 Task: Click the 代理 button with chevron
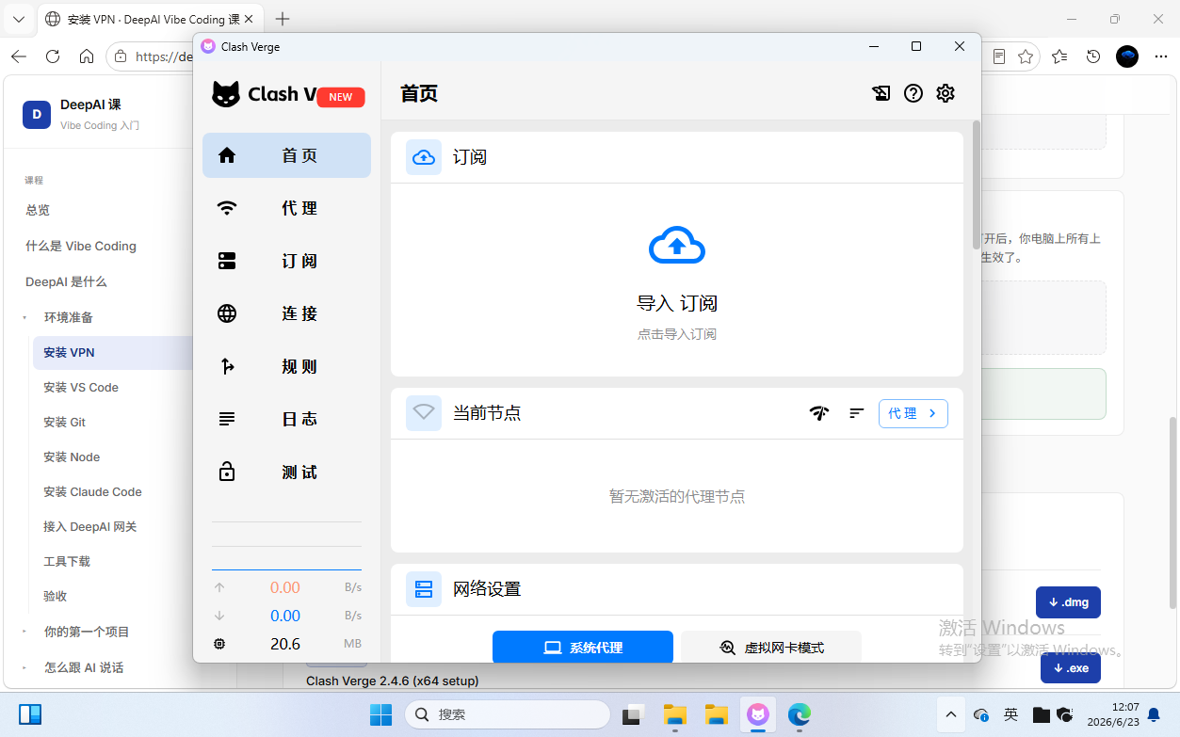point(913,413)
